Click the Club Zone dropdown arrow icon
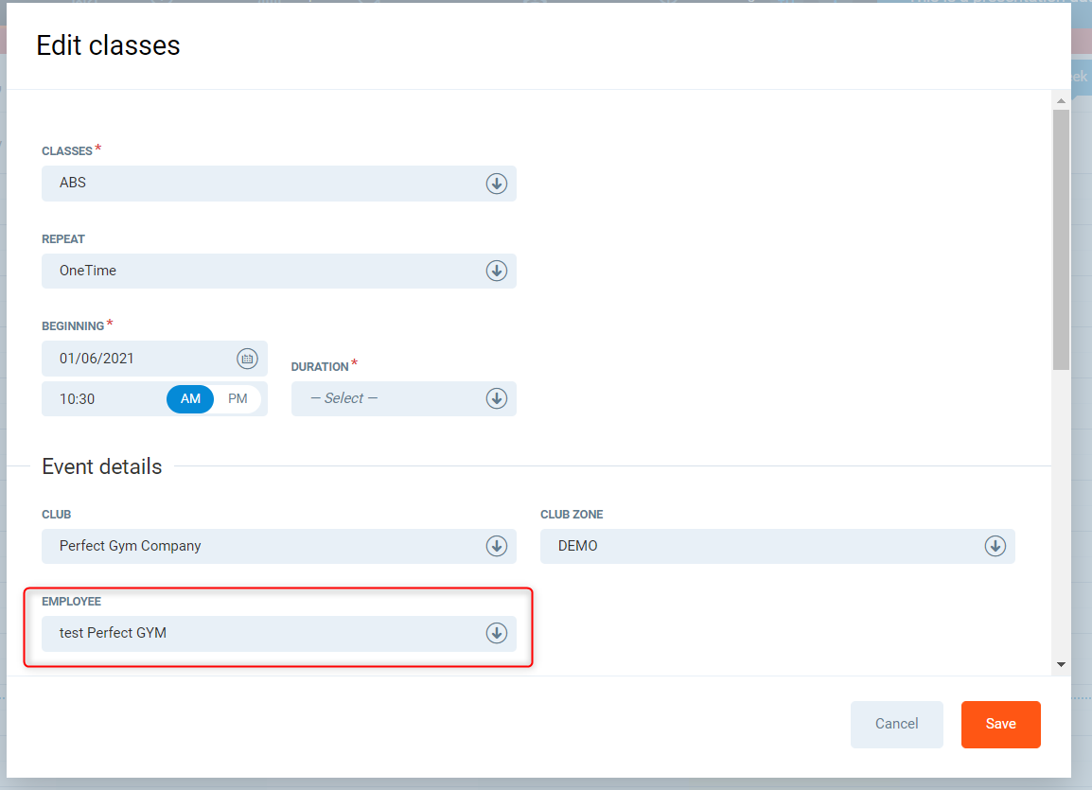The image size is (1092, 790). 995,546
